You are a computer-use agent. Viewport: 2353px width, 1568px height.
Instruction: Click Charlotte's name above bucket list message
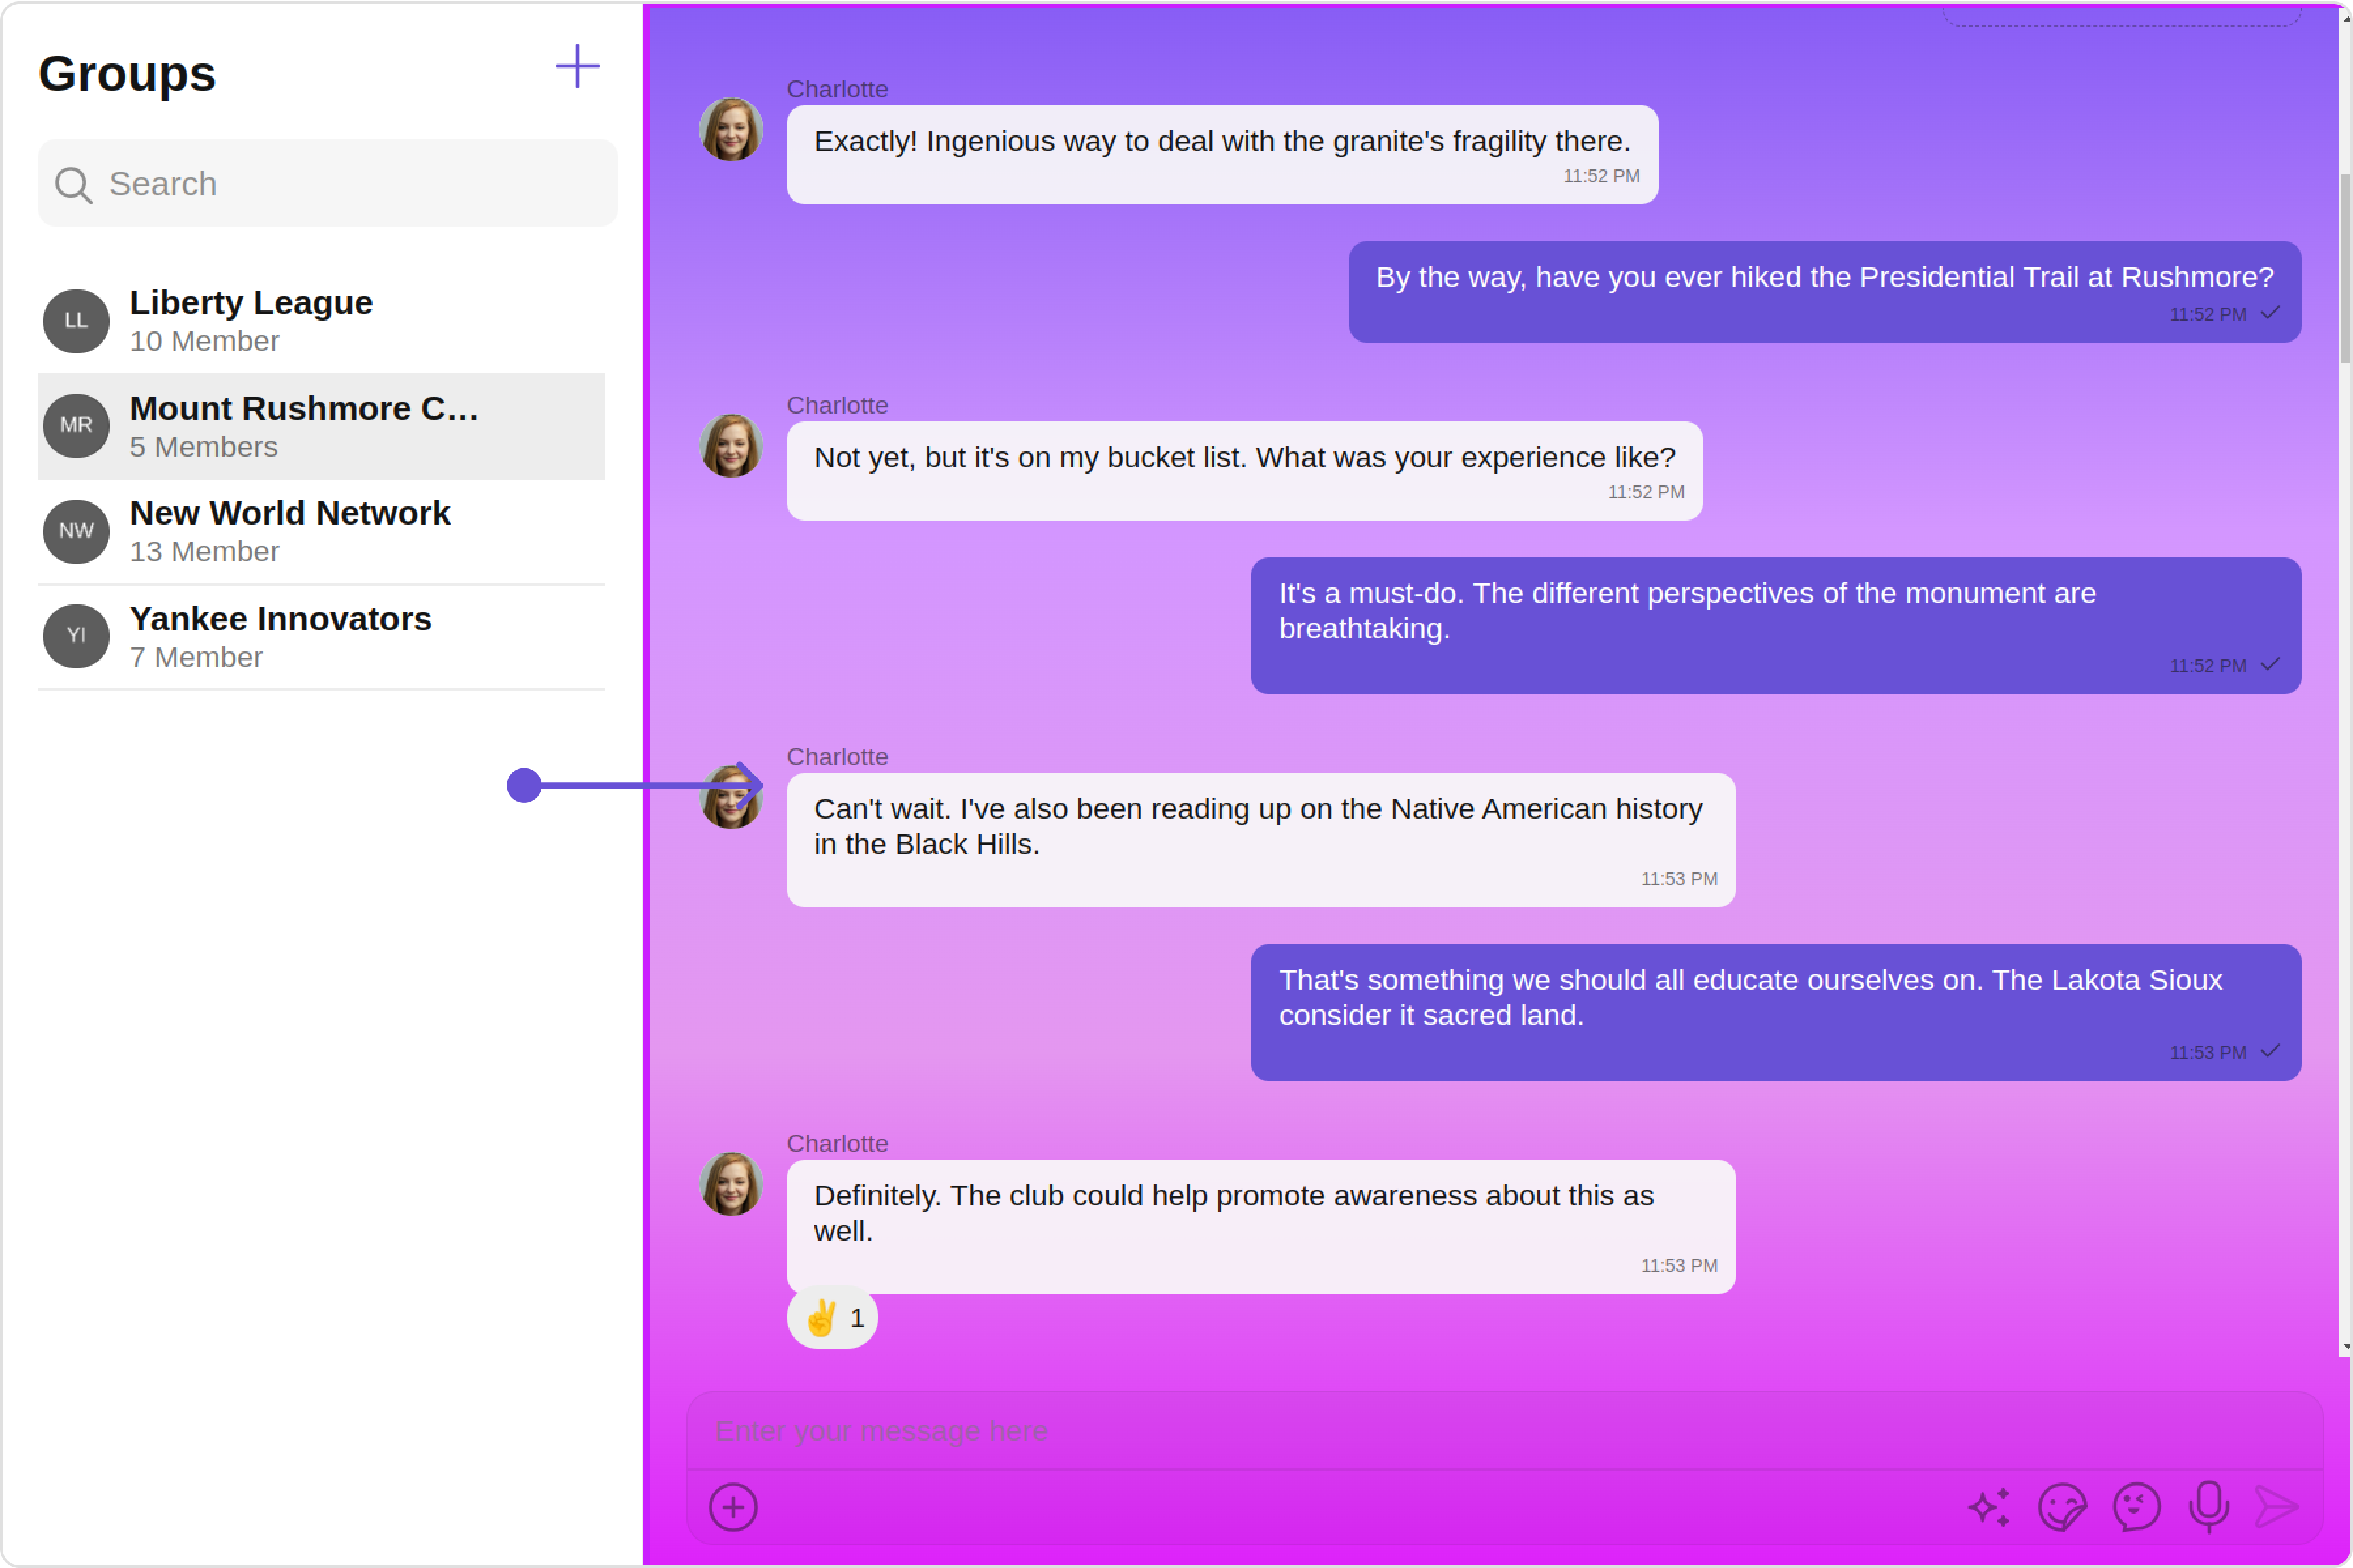[x=837, y=405]
